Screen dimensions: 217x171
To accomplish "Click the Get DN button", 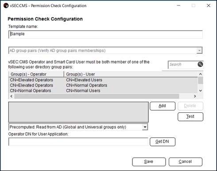I will click(x=163, y=142).
